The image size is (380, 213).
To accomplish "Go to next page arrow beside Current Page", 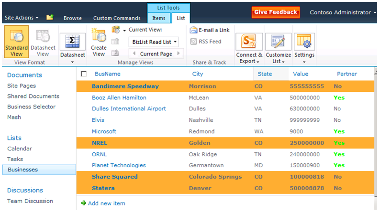I will pyautogui.click(x=179, y=54).
